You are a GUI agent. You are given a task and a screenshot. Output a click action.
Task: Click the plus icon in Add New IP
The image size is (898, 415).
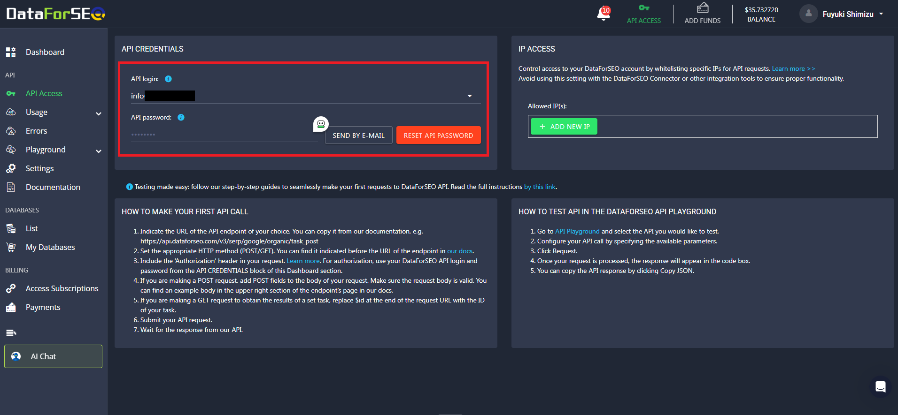tap(542, 127)
